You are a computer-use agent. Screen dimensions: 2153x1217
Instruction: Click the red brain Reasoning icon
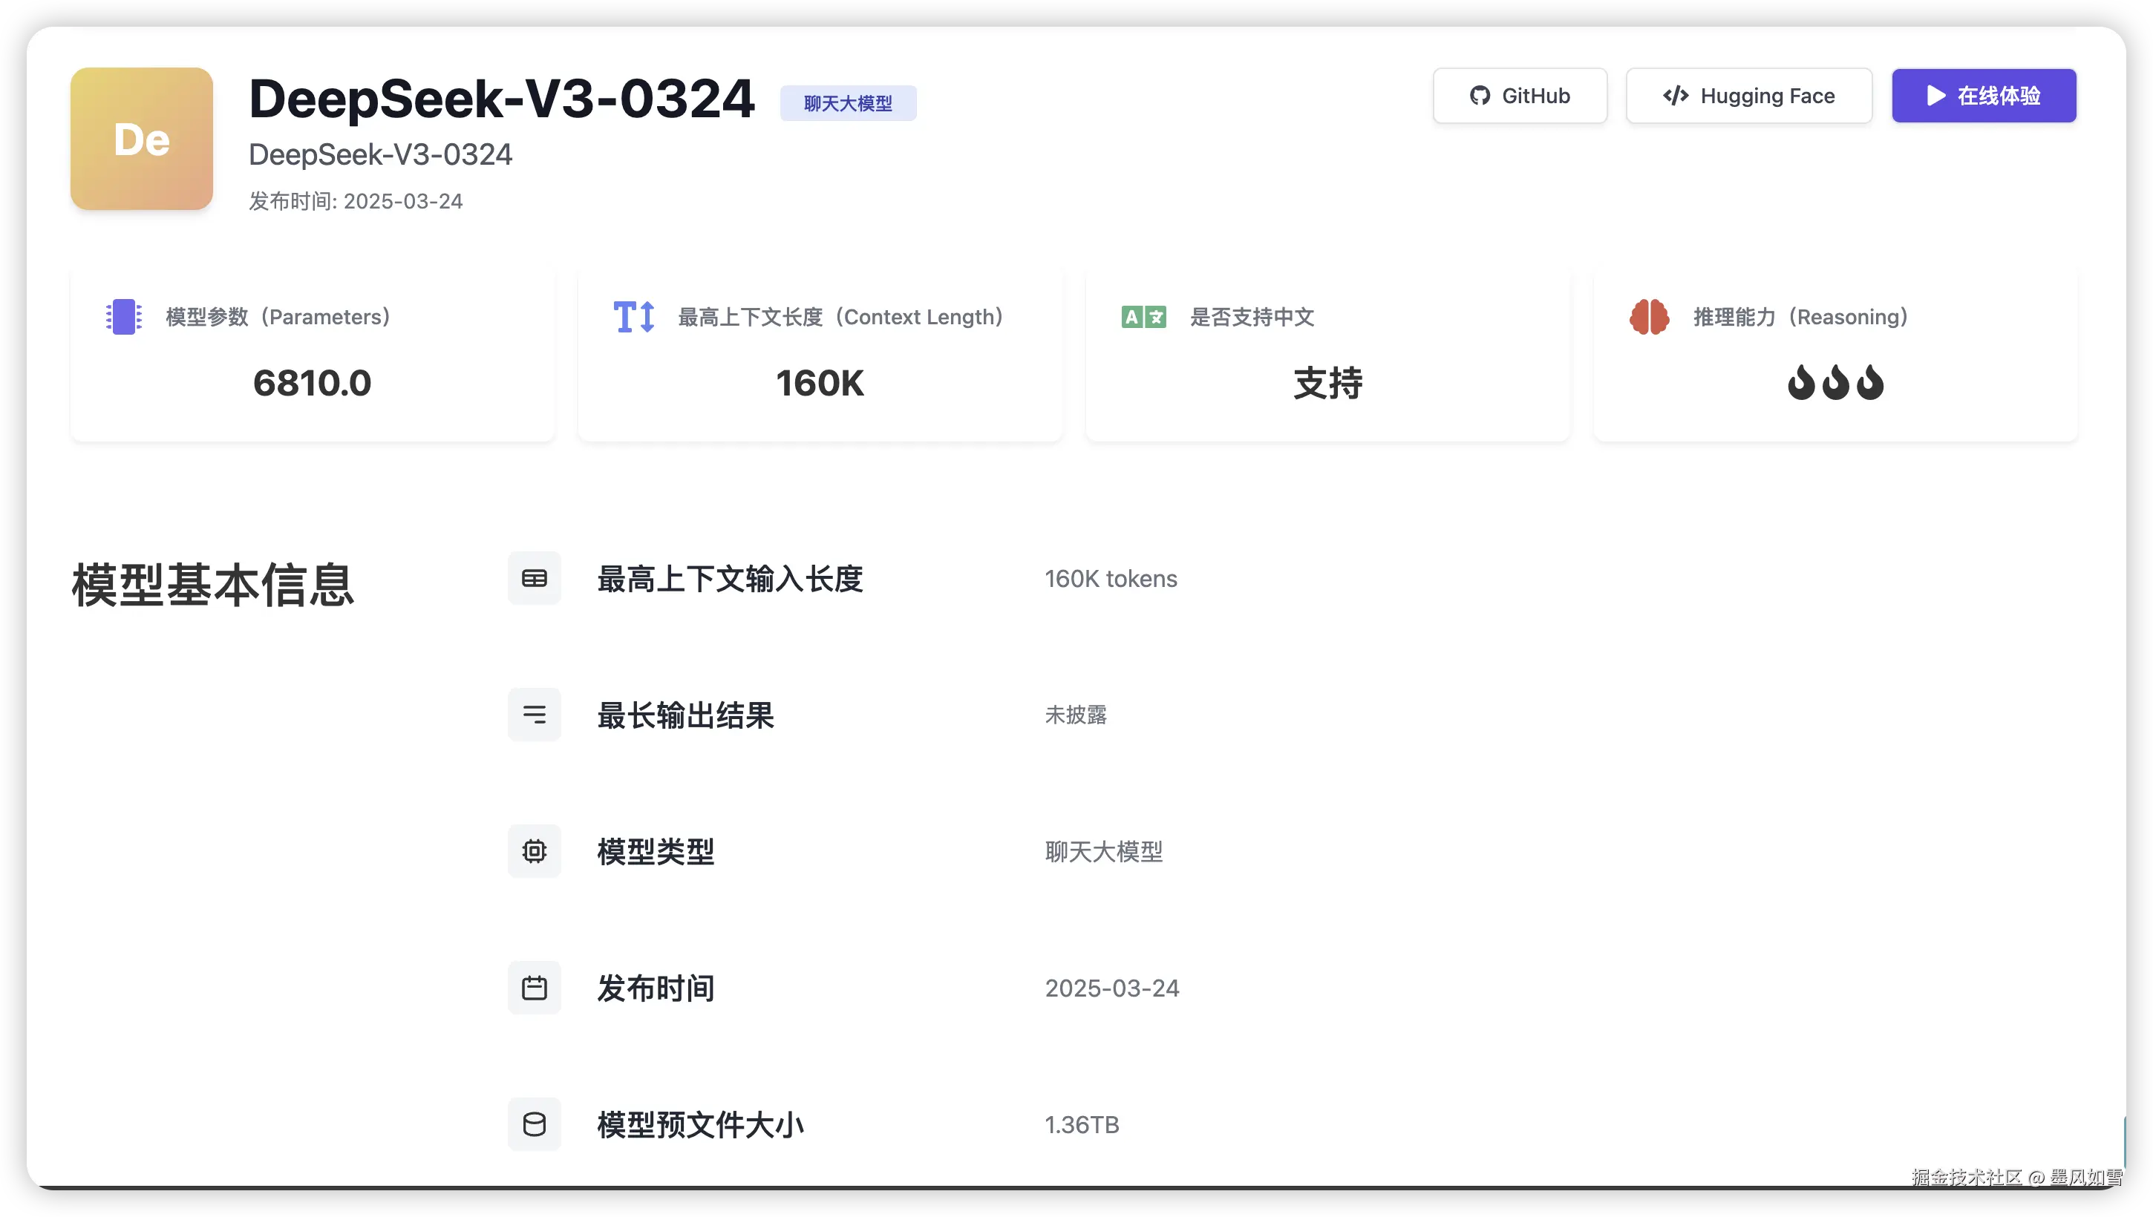tap(1649, 317)
